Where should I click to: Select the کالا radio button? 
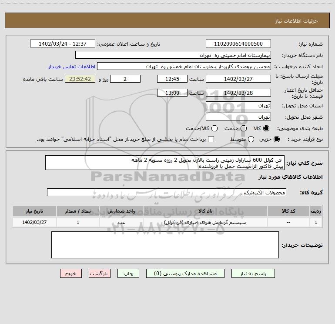tap(266, 128)
